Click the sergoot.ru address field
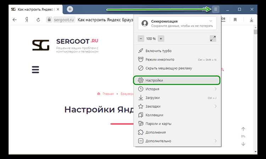 (x=64, y=20)
